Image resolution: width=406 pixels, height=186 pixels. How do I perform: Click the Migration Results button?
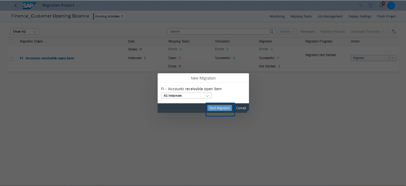(333, 31)
